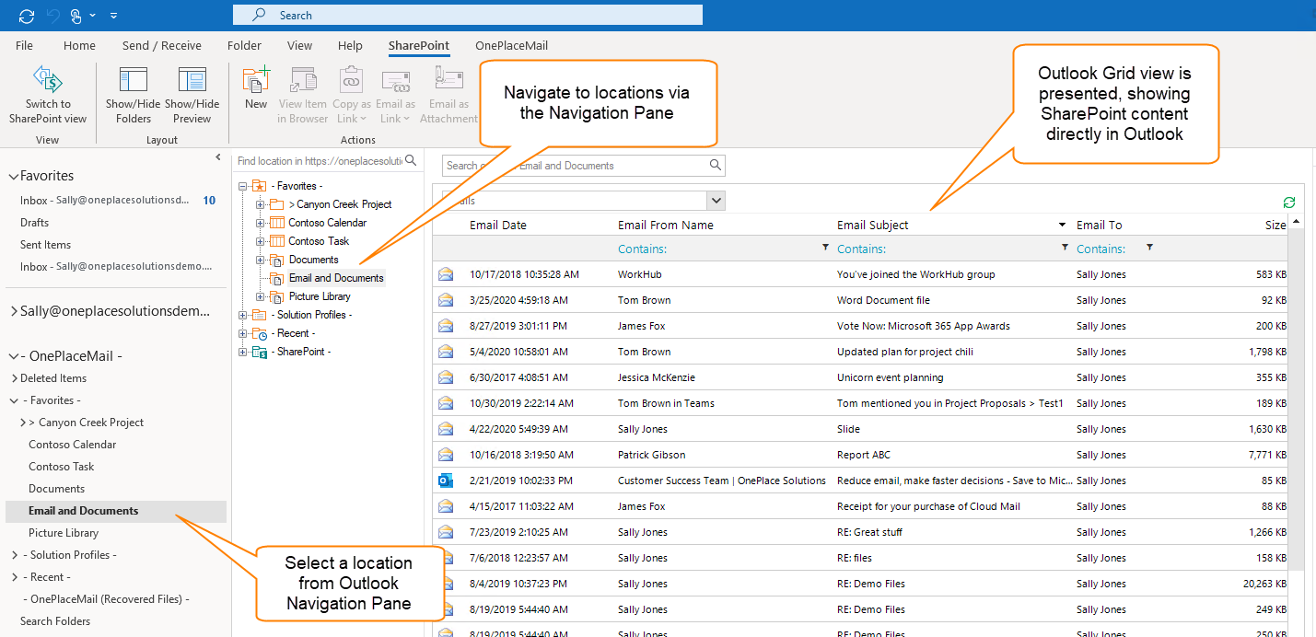
Task: Open the Send / Receive tab
Action: pyautogui.click(x=162, y=45)
